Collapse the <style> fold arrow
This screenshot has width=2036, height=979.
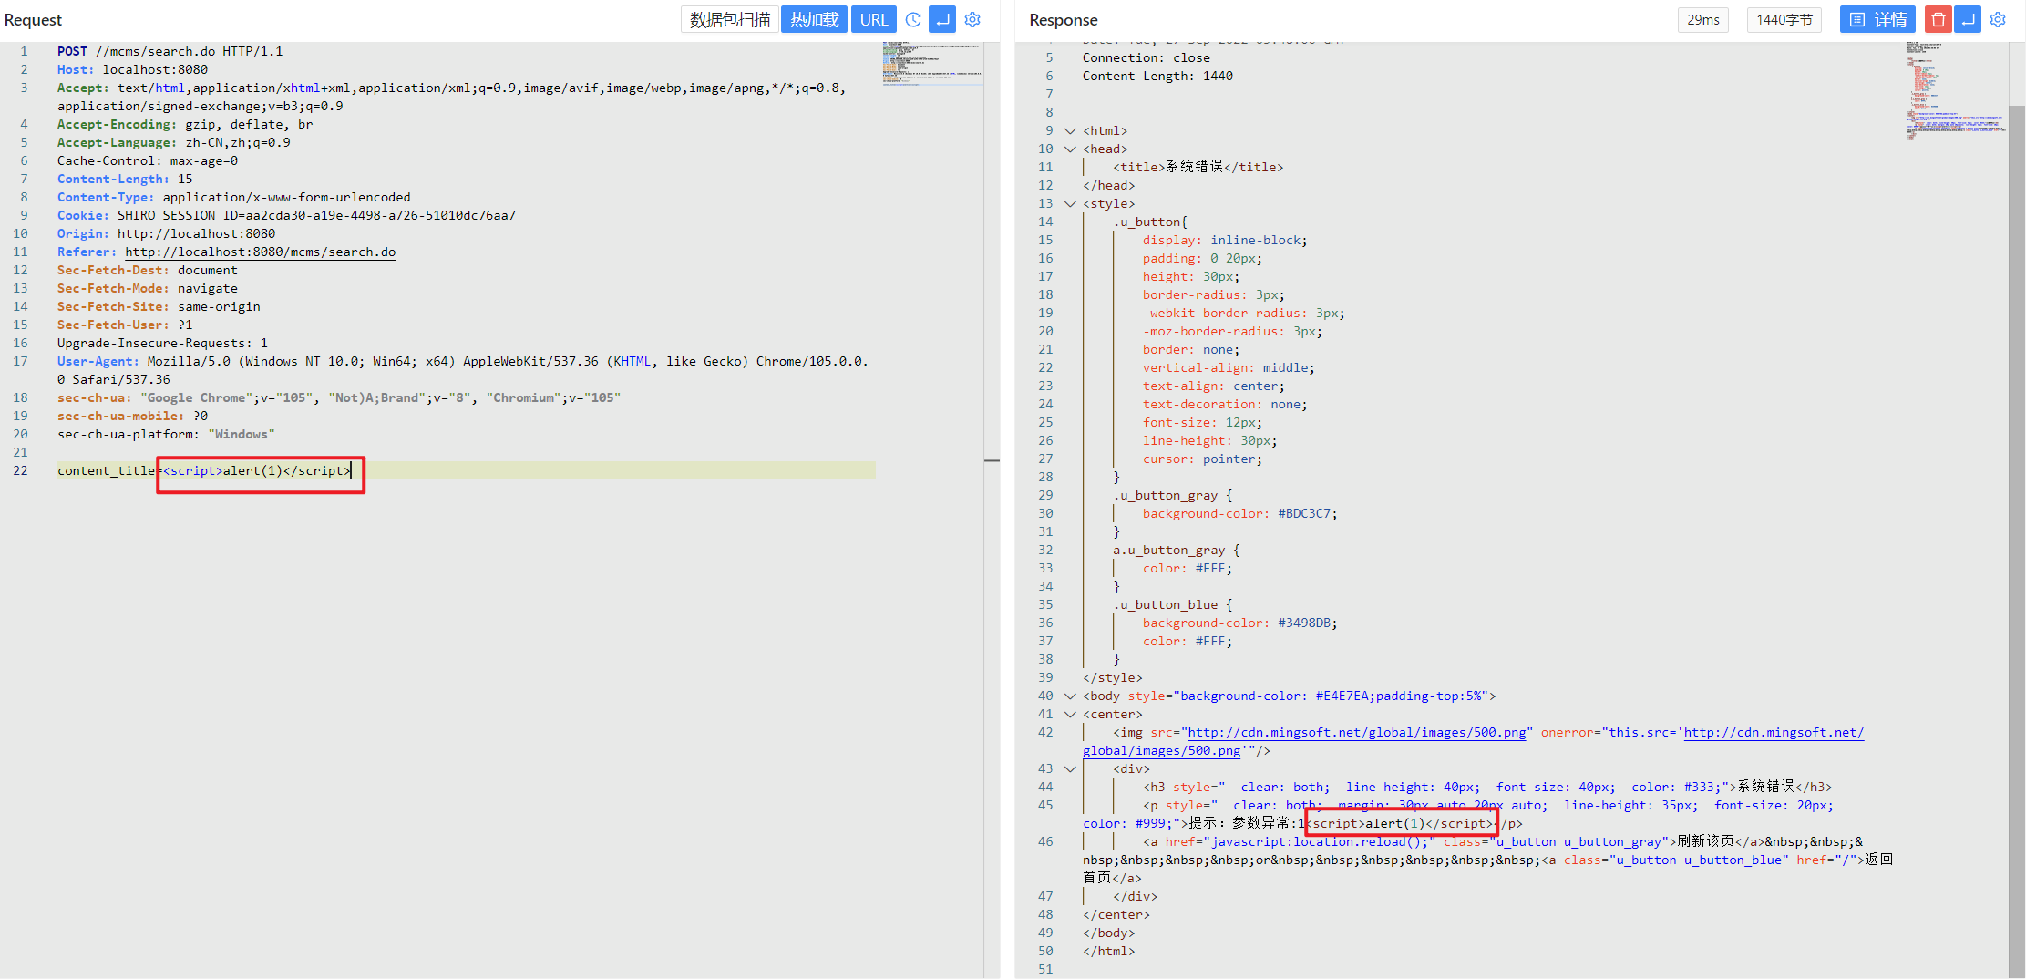click(x=1071, y=203)
